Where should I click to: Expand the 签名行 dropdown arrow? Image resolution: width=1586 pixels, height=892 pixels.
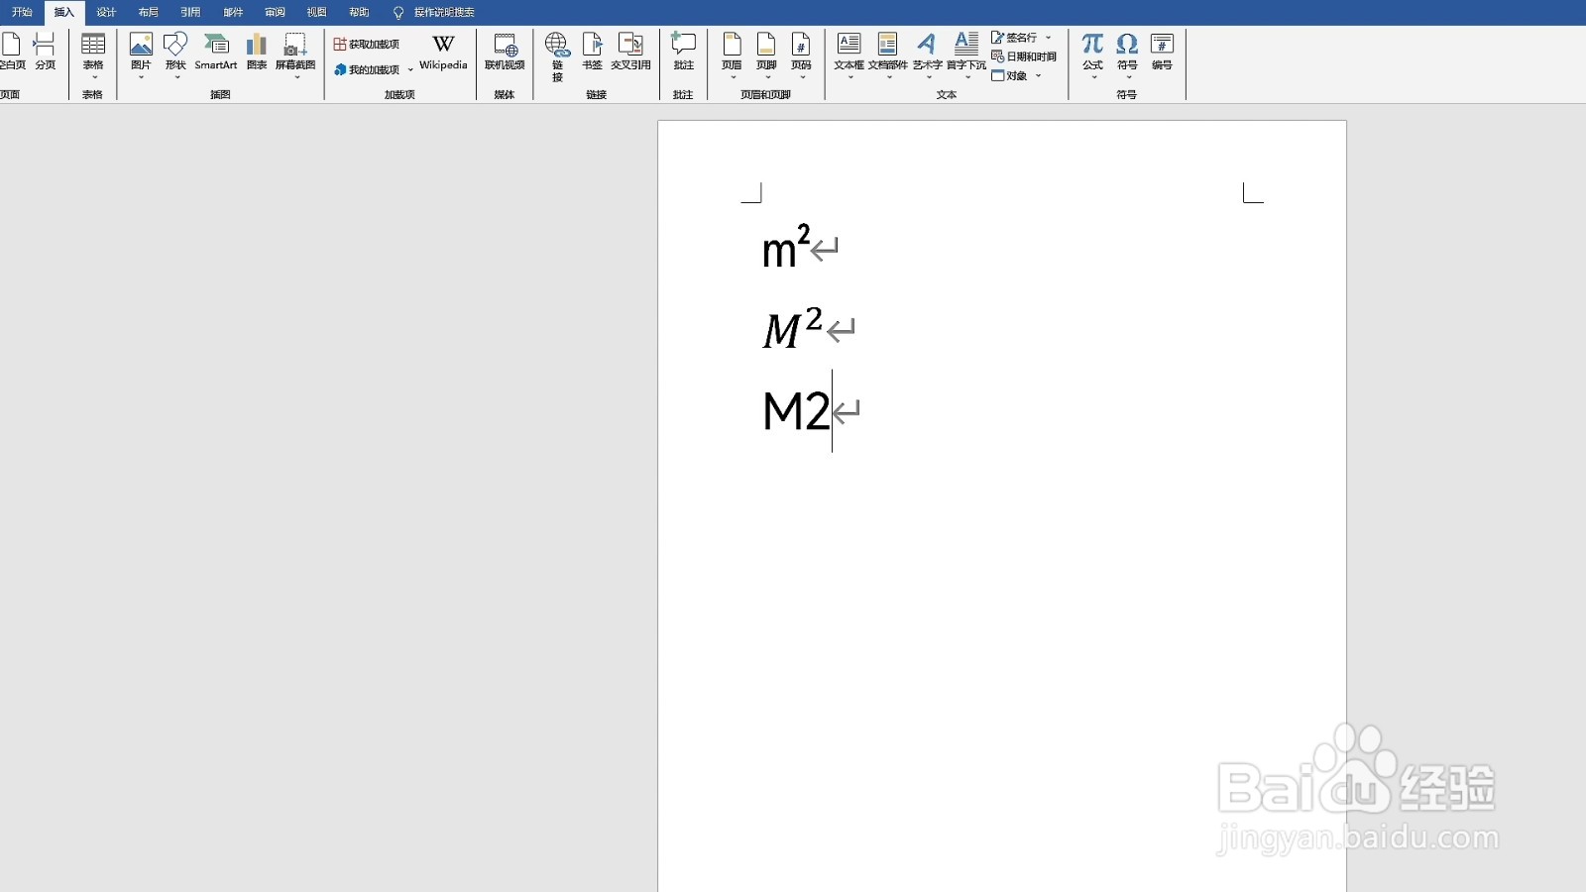click(x=1049, y=38)
